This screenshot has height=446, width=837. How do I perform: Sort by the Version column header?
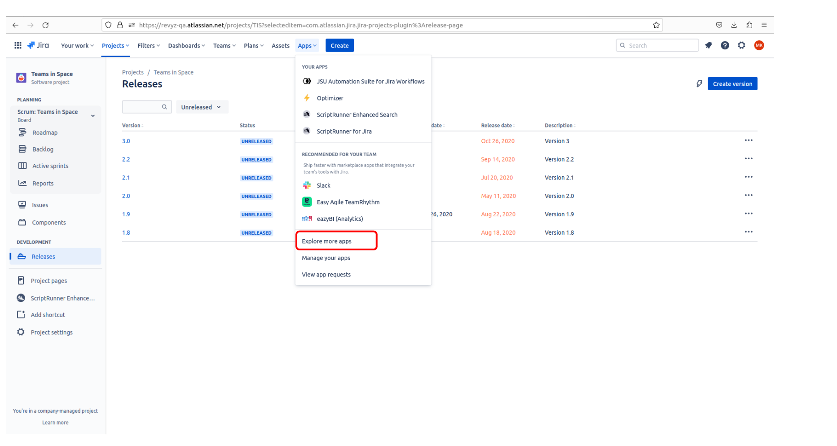click(133, 126)
